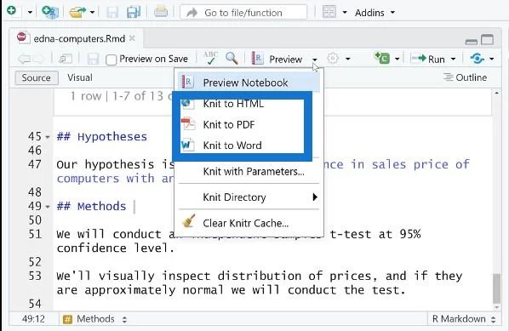Click the line starting 'We'll visually inspect'
509x331 pixels.
click(x=260, y=277)
